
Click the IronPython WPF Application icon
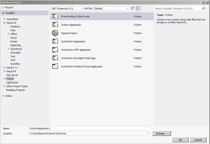click(55, 50)
